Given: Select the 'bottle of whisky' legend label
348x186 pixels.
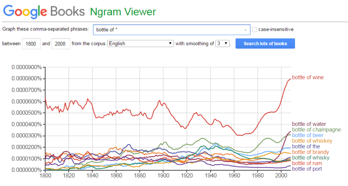Looking at the screenshot, I should tap(310, 158).
